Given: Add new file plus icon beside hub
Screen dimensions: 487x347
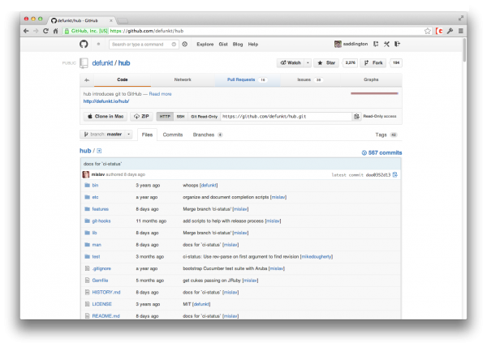Looking at the screenshot, I should 99,151.
